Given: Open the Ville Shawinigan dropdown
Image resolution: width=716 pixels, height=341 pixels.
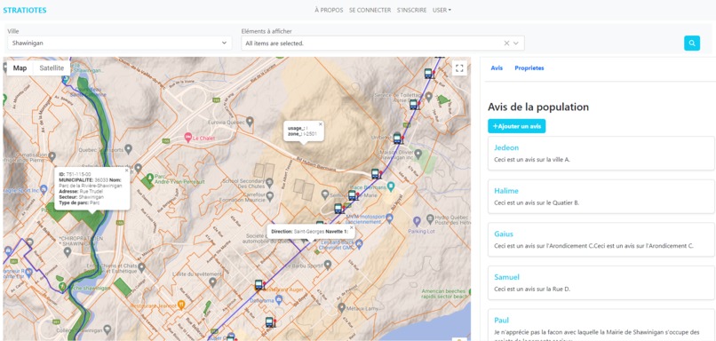Looking at the screenshot, I should tap(120, 43).
